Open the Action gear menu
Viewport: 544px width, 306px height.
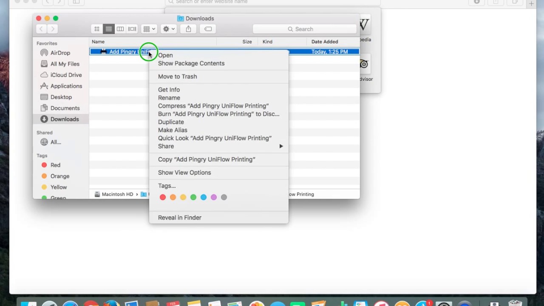169,29
